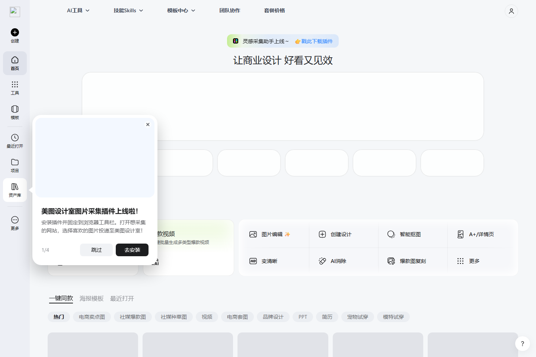Select the PPT category chip
This screenshot has height=357, width=536.
(x=303, y=317)
